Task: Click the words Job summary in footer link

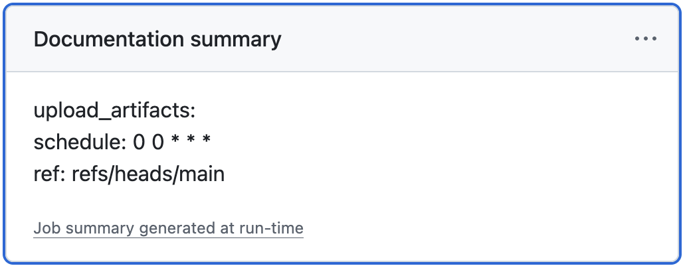Action: pos(84,229)
